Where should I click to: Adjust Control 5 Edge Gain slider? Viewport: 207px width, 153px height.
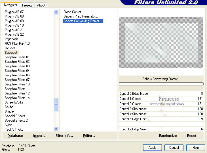[x=161, y=119]
